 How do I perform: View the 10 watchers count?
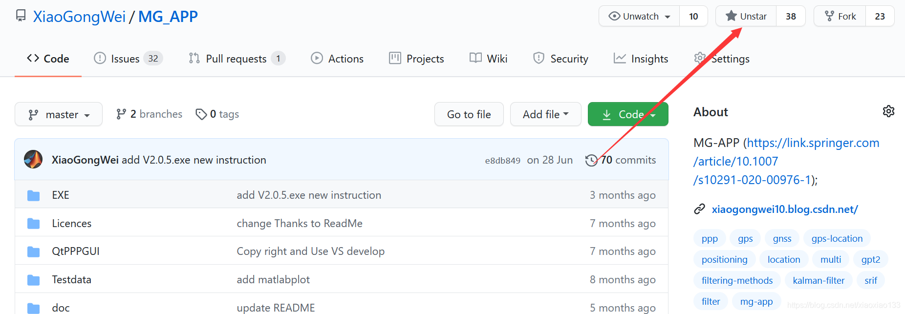pos(693,16)
